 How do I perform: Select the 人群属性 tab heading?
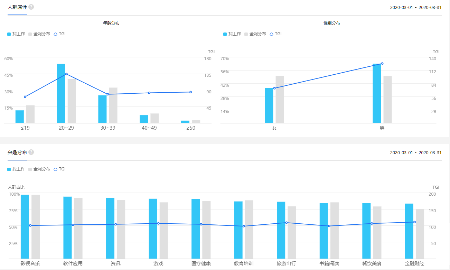17,7
